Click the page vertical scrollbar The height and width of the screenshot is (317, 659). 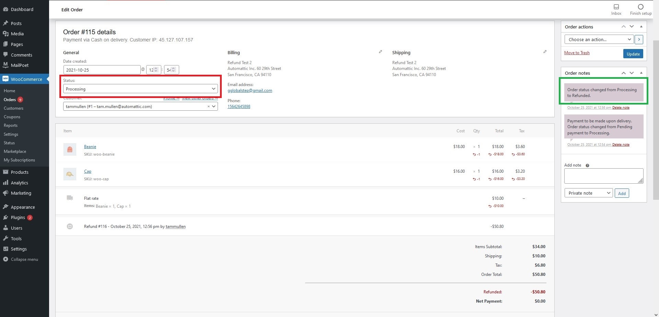(x=656, y=120)
